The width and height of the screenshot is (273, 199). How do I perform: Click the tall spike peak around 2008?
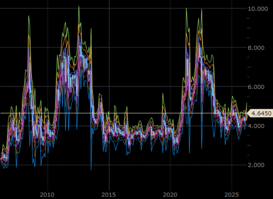[x=29, y=16]
